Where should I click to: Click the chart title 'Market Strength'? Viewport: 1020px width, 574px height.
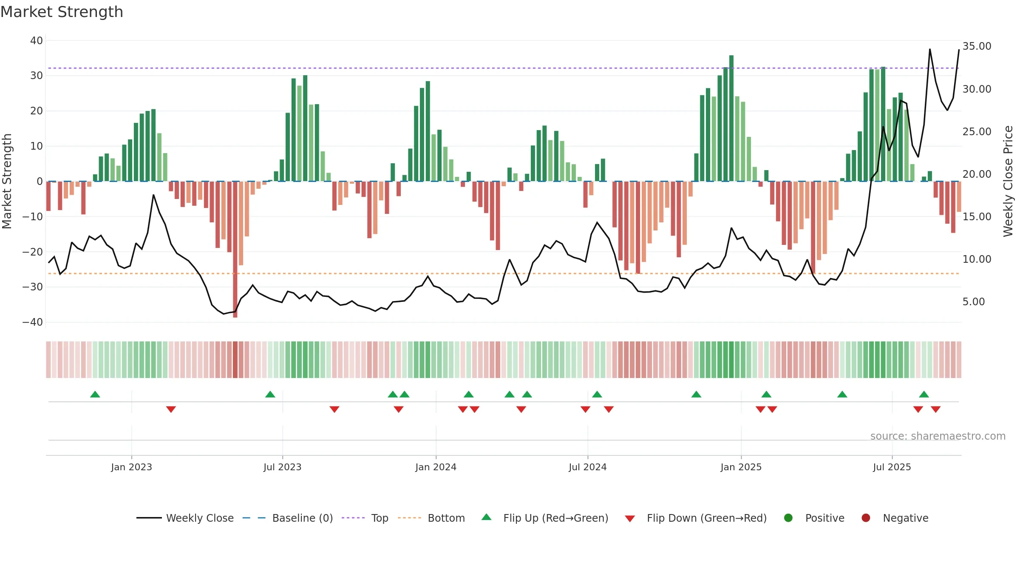(62, 12)
